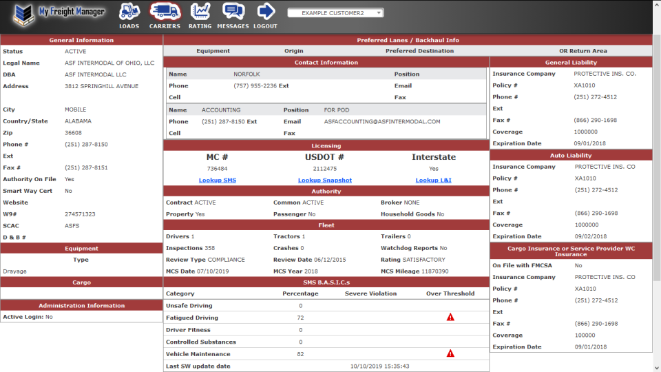This screenshot has width=661, height=372.
Task: Open the Messages chat icon
Action: 233,16
